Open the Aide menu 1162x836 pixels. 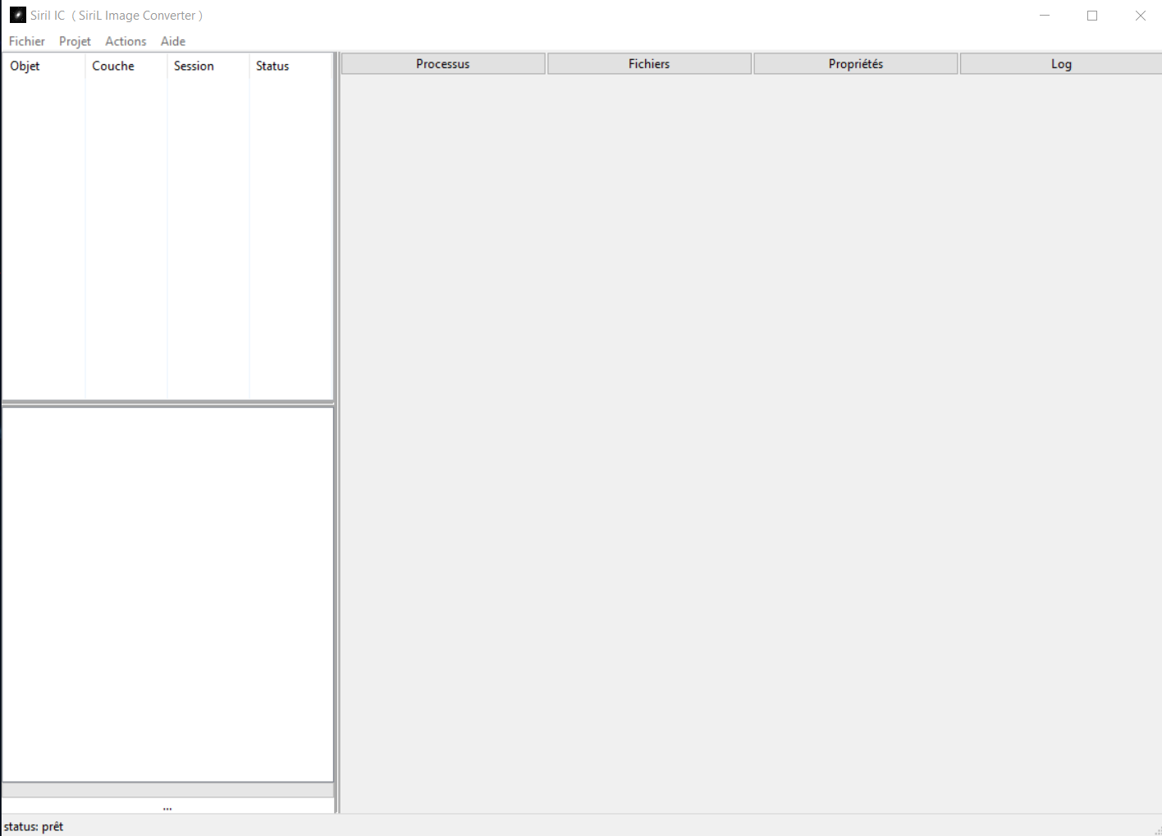pos(173,41)
